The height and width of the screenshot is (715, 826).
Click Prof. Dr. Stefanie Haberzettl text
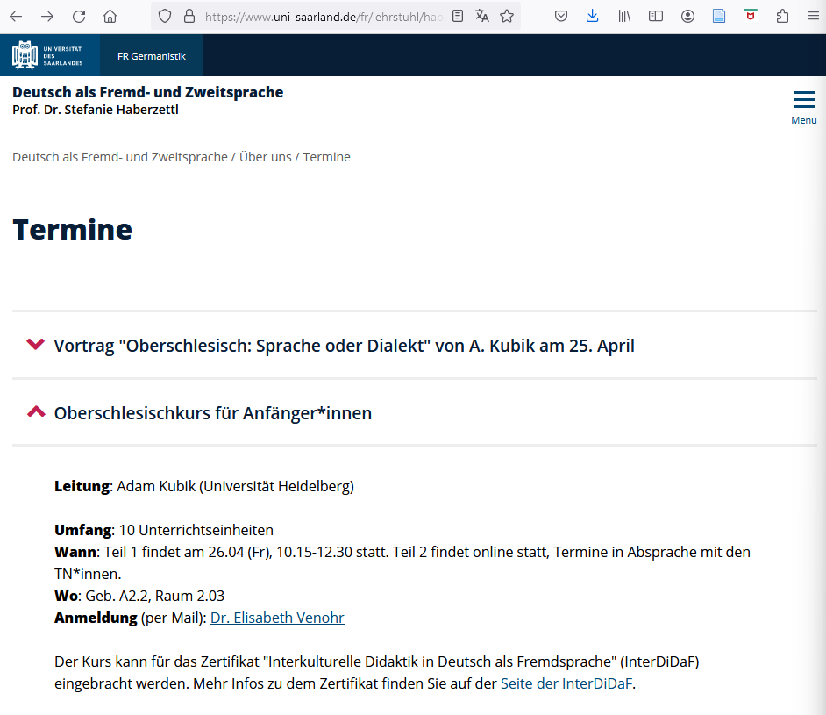(x=96, y=110)
